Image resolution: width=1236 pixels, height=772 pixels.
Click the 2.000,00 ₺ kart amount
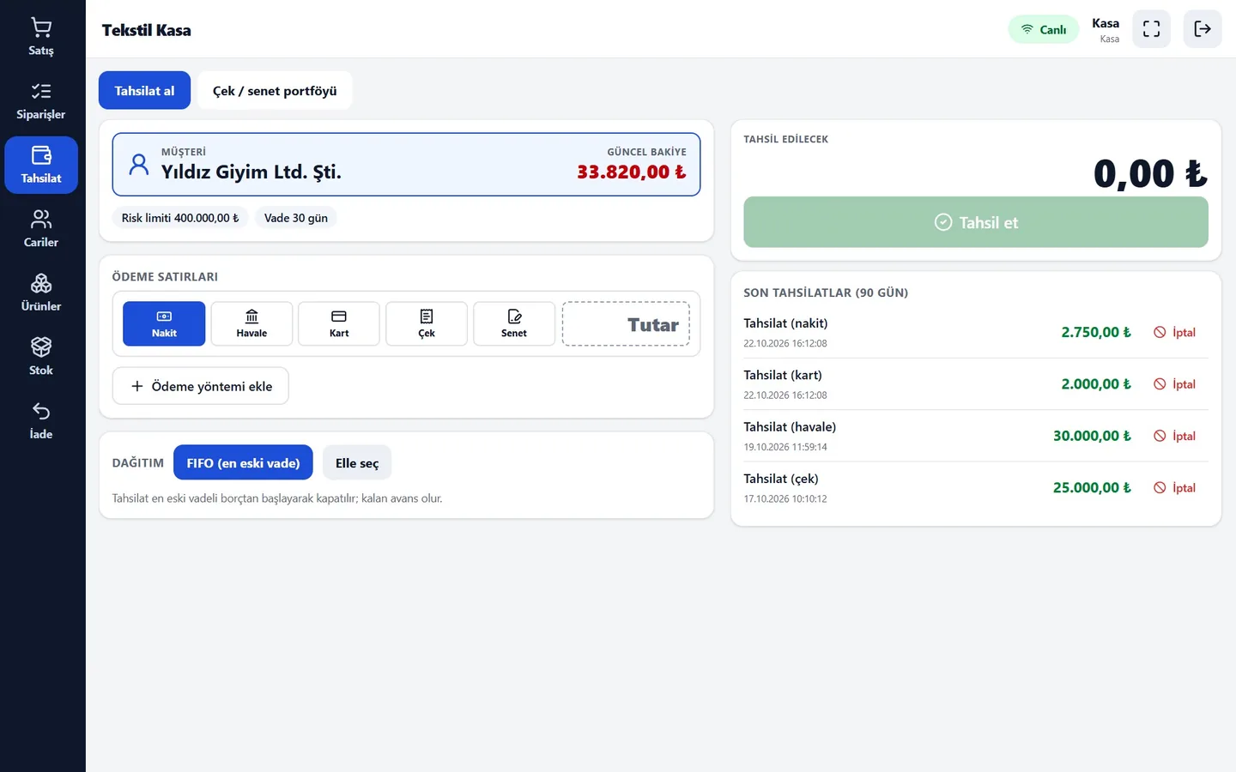coord(1096,384)
